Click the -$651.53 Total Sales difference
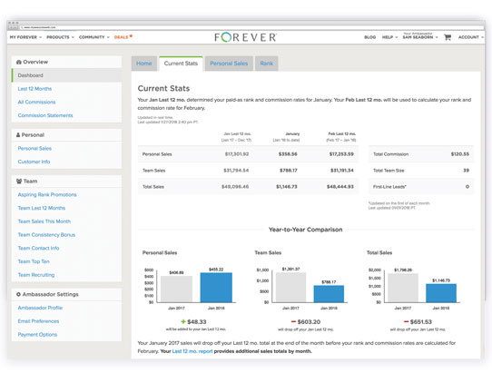The height and width of the screenshot is (373, 492). point(418,322)
